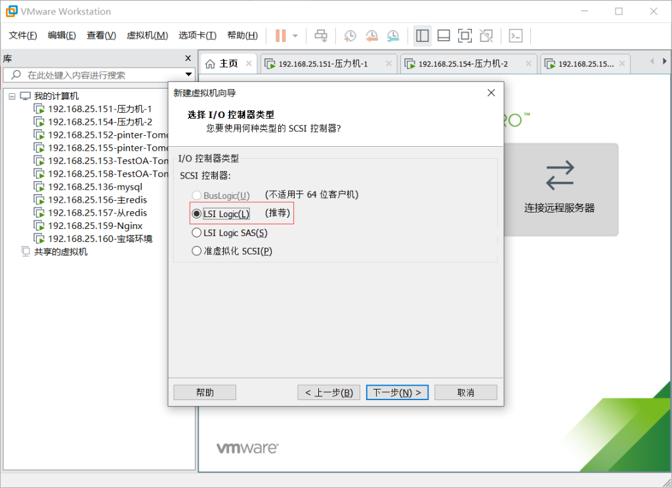Open the power options dropdown arrow beside pause
This screenshot has height=488, width=672.
pyautogui.click(x=295, y=35)
